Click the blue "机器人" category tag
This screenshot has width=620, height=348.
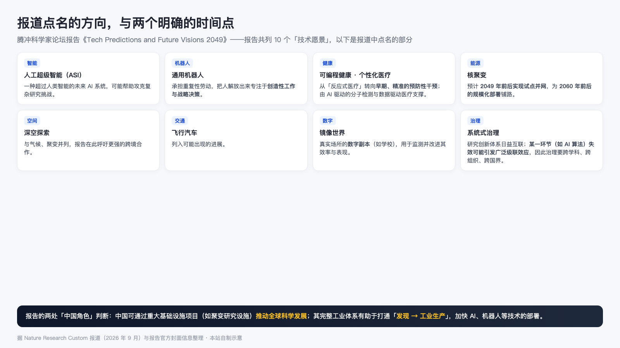click(182, 63)
